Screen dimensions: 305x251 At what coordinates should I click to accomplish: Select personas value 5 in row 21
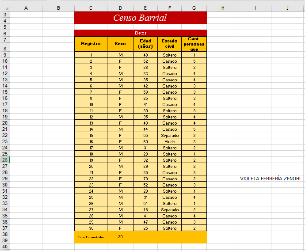point(194,129)
